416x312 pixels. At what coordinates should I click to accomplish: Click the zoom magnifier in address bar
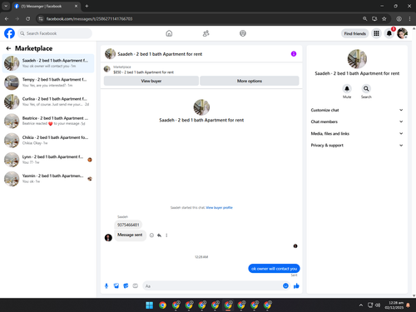pos(365,19)
